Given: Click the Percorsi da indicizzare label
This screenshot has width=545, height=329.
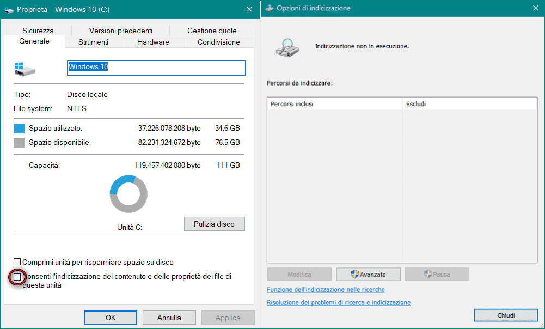Looking at the screenshot, I should click(299, 83).
